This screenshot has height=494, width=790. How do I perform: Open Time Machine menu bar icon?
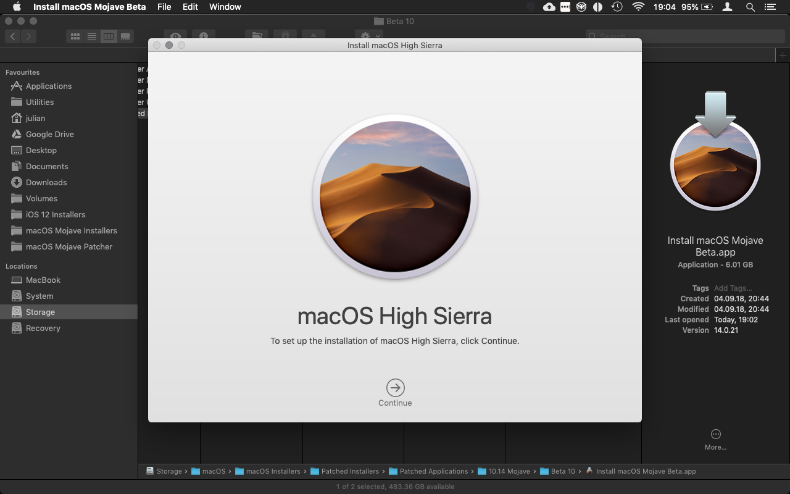pos(617,7)
